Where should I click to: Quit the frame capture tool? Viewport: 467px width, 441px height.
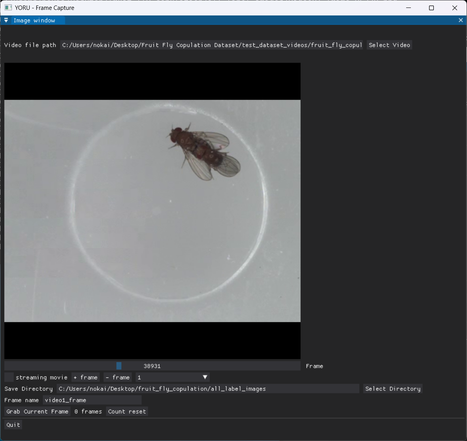[13, 425]
